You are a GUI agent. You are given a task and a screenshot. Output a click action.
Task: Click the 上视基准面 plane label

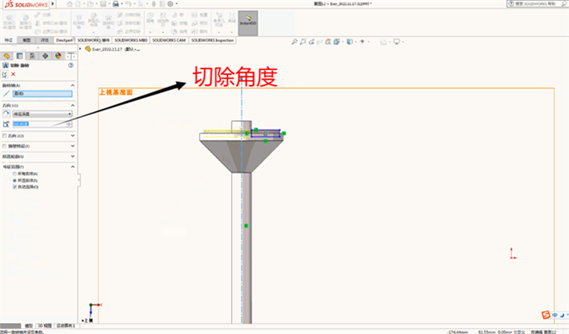(x=116, y=92)
